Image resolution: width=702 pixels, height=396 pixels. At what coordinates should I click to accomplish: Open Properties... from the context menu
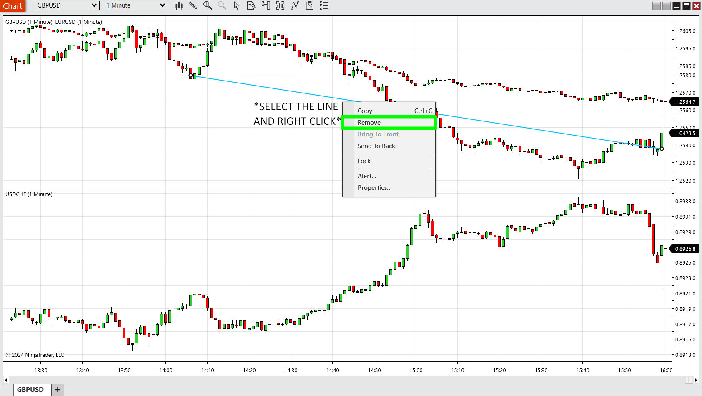[x=374, y=188]
